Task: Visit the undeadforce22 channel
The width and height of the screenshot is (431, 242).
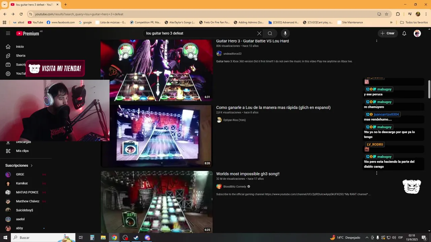Action: pyautogui.click(x=232, y=54)
